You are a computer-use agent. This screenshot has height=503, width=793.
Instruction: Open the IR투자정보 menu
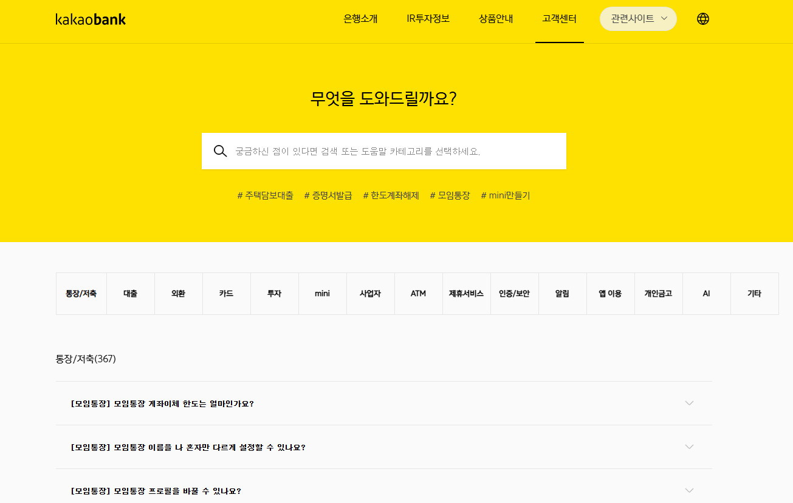(428, 19)
